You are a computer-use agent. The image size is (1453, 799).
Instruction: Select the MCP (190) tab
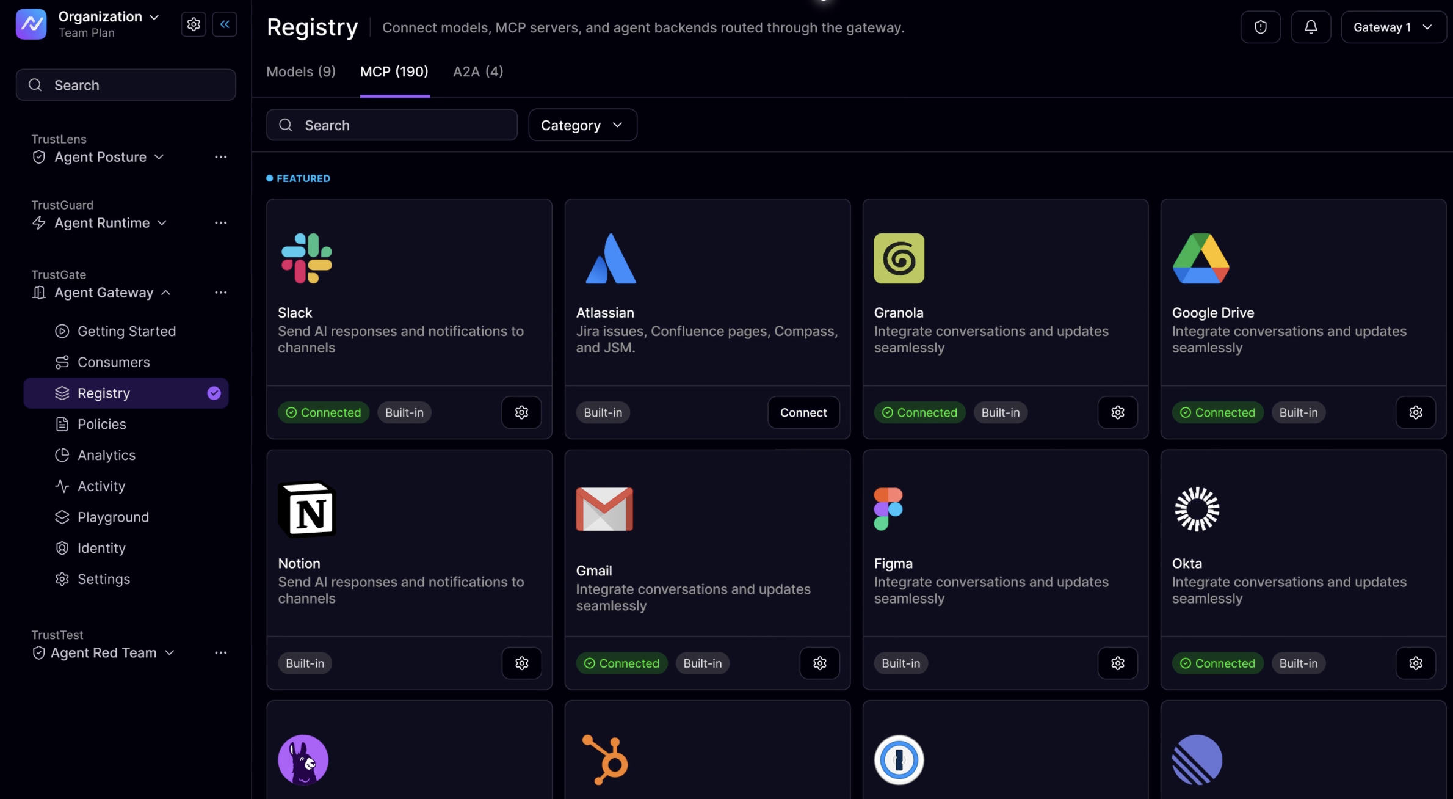pyautogui.click(x=394, y=71)
